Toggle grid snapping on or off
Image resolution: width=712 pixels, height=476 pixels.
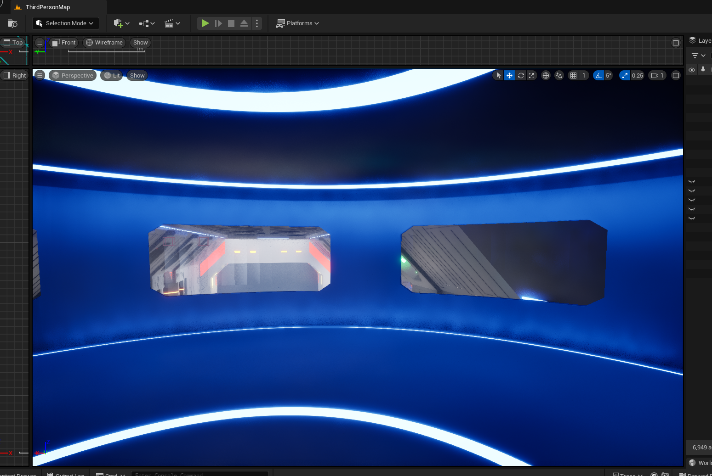(573, 76)
